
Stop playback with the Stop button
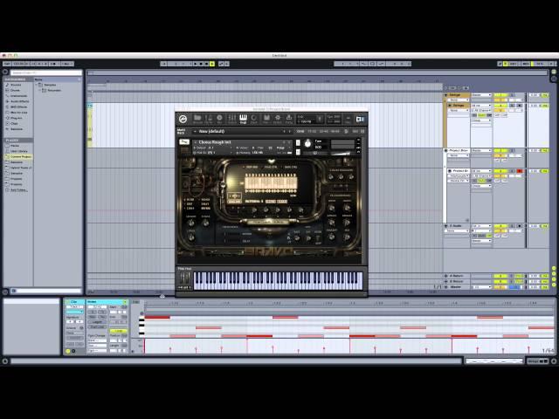(x=201, y=64)
